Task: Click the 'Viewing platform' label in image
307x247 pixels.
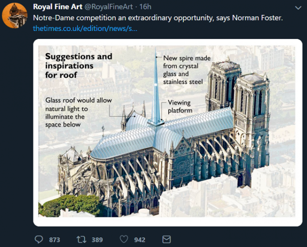Action: pos(180,106)
